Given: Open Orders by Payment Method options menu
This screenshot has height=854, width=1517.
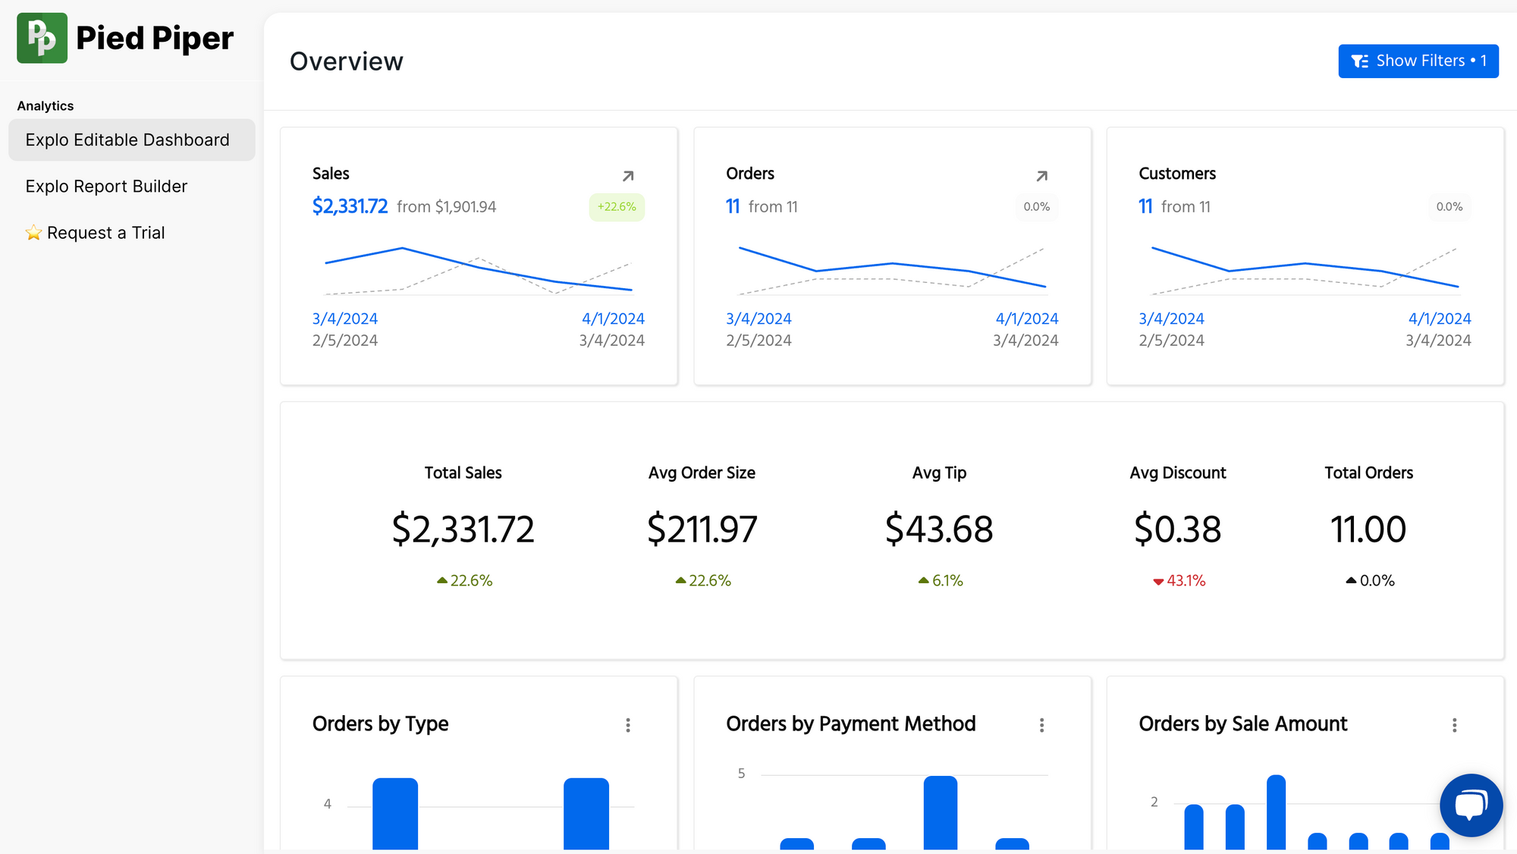Looking at the screenshot, I should [x=1041, y=725].
